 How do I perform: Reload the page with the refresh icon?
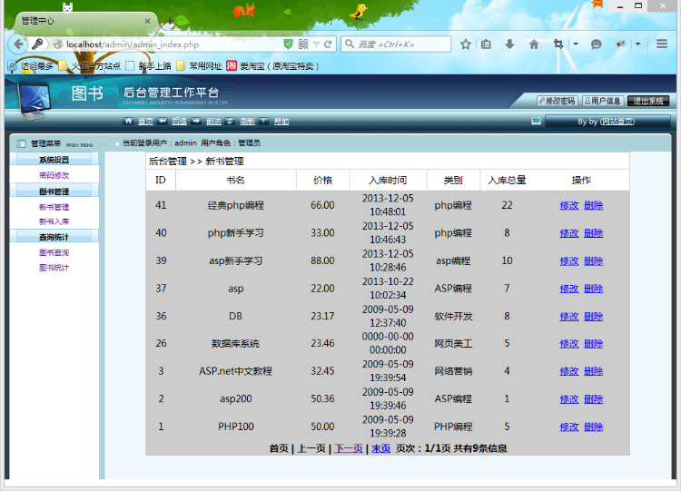tap(328, 44)
